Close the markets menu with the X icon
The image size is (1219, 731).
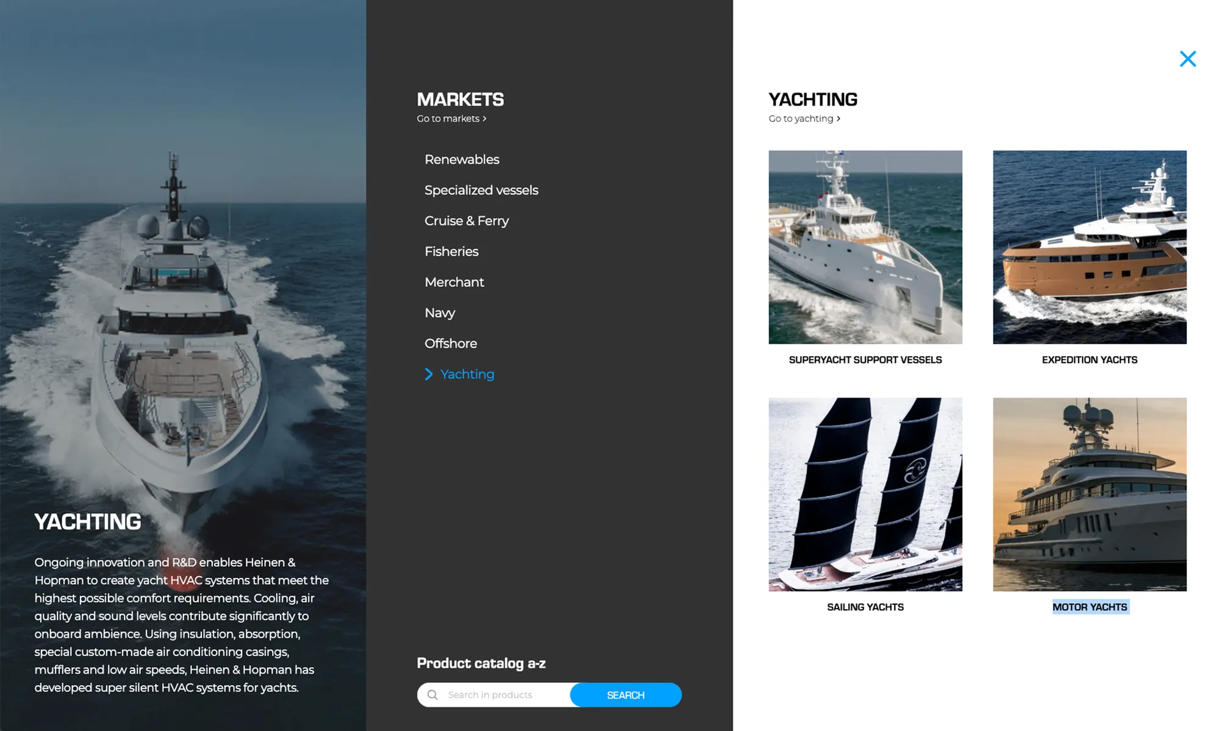[1187, 59]
